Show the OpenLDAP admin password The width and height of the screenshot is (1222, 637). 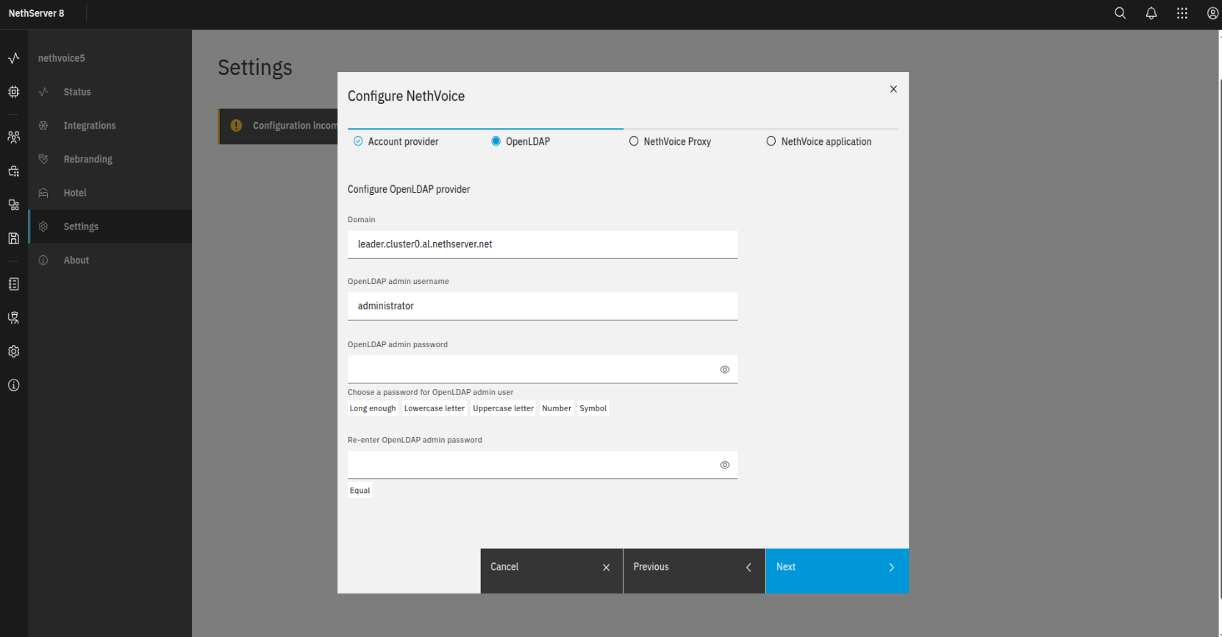coord(724,369)
